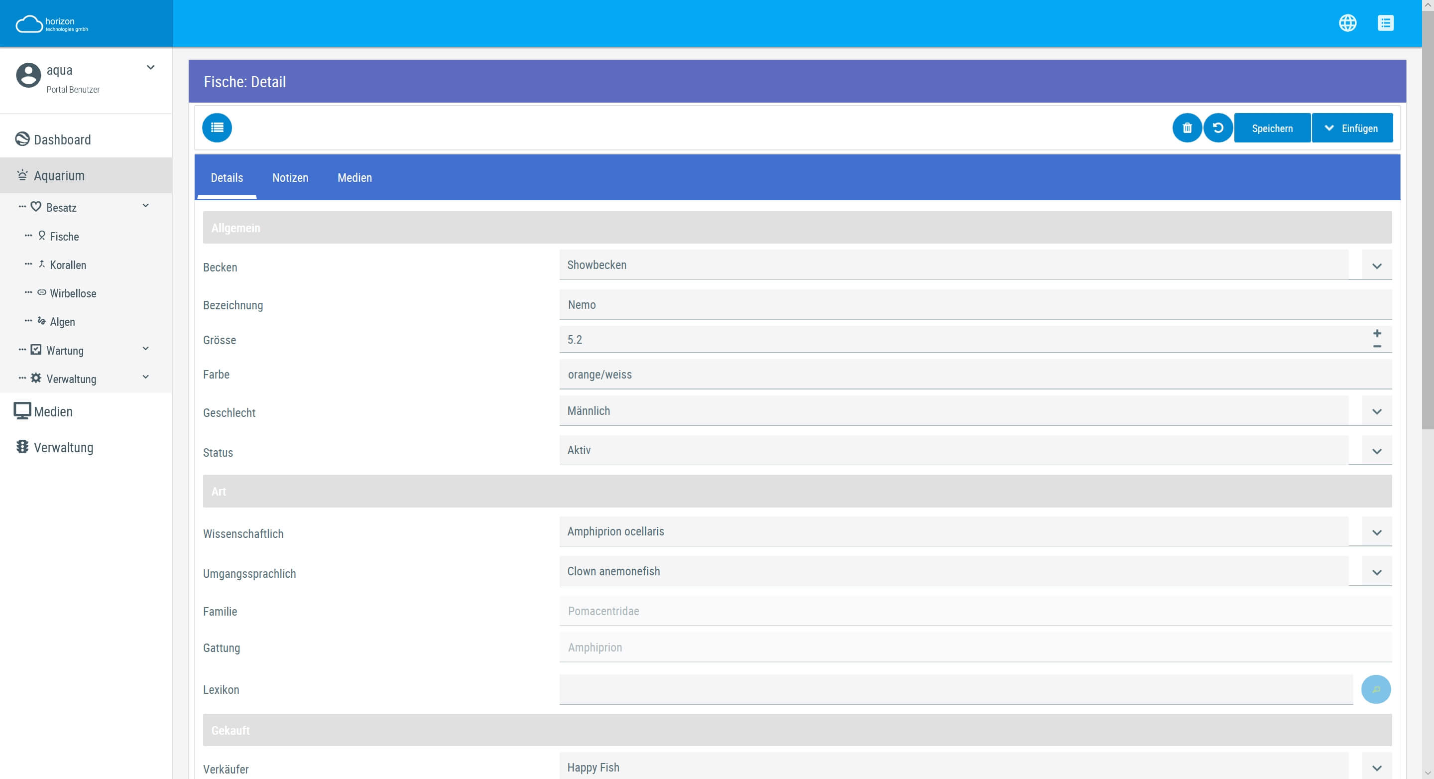This screenshot has height=779, width=1434.
Task: Click the top-right list icon
Action: point(1385,23)
